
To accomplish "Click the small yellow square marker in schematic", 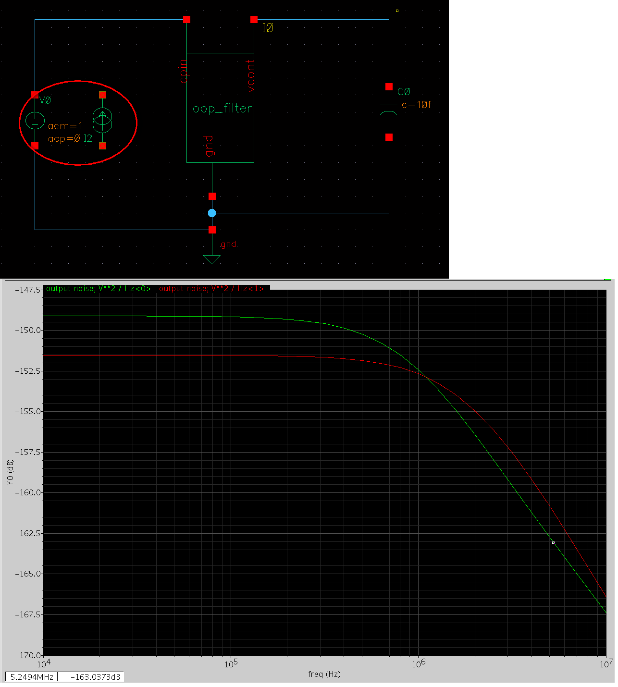I will tap(397, 11).
